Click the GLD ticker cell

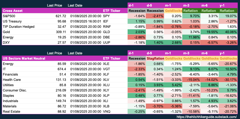point(107,32)
